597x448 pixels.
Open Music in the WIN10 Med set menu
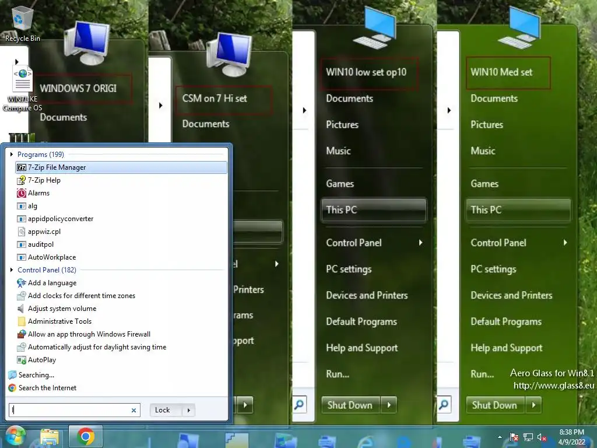click(483, 151)
